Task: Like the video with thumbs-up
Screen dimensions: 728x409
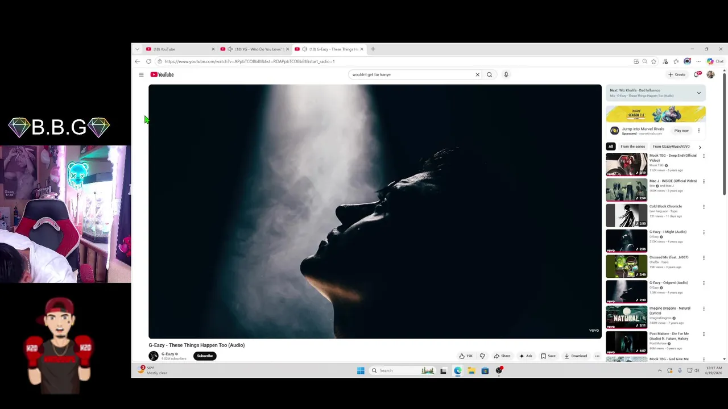Action: tap(466, 356)
